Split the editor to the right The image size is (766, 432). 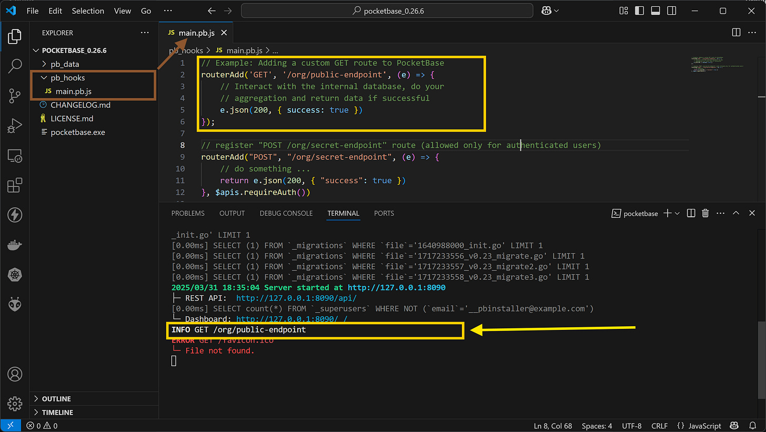tap(736, 33)
